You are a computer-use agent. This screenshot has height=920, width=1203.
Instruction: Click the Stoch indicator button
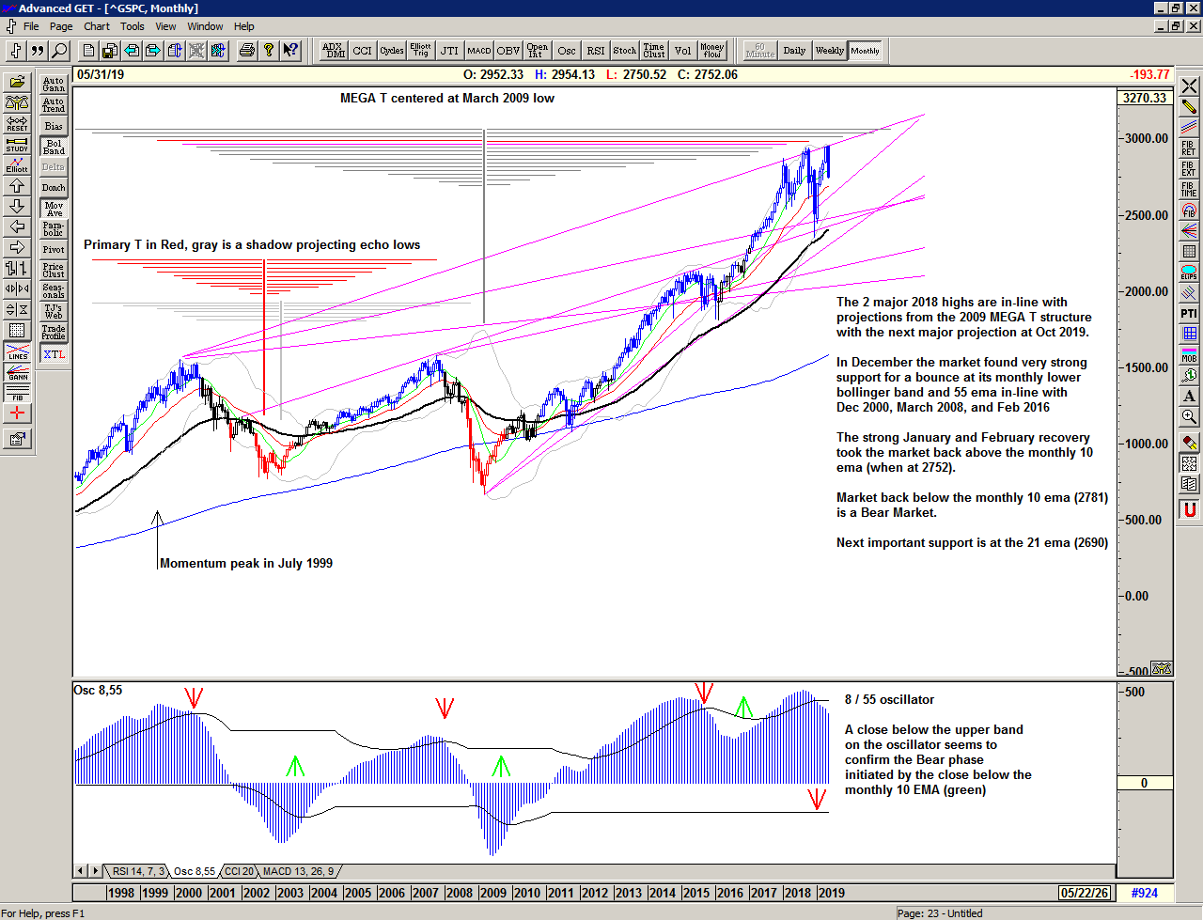click(624, 51)
